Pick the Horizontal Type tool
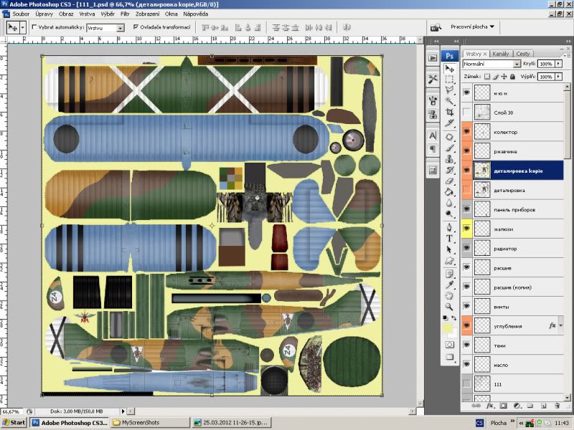This screenshot has height=430, width=574. [x=450, y=238]
